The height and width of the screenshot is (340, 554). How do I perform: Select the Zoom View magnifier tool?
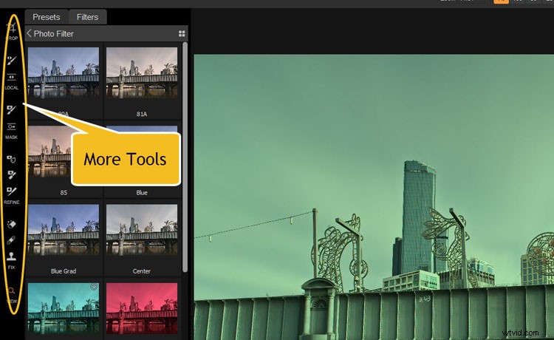[11, 291]
